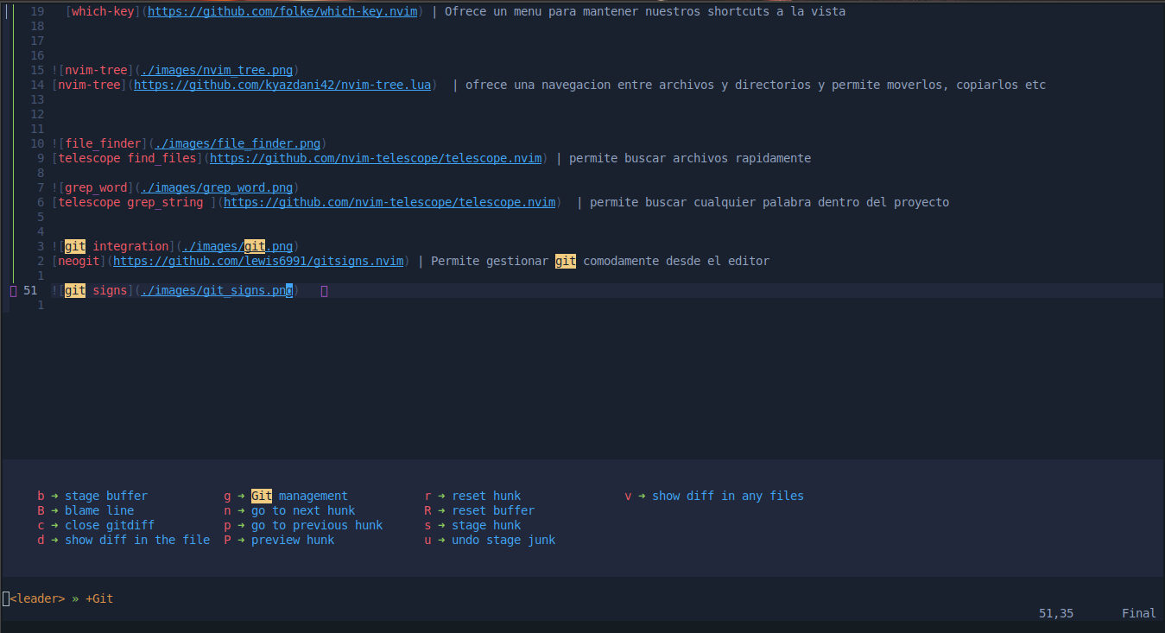1165x633 pixels.
Task: Click 'telescope grep_string' label text
Action: [130, 202]
